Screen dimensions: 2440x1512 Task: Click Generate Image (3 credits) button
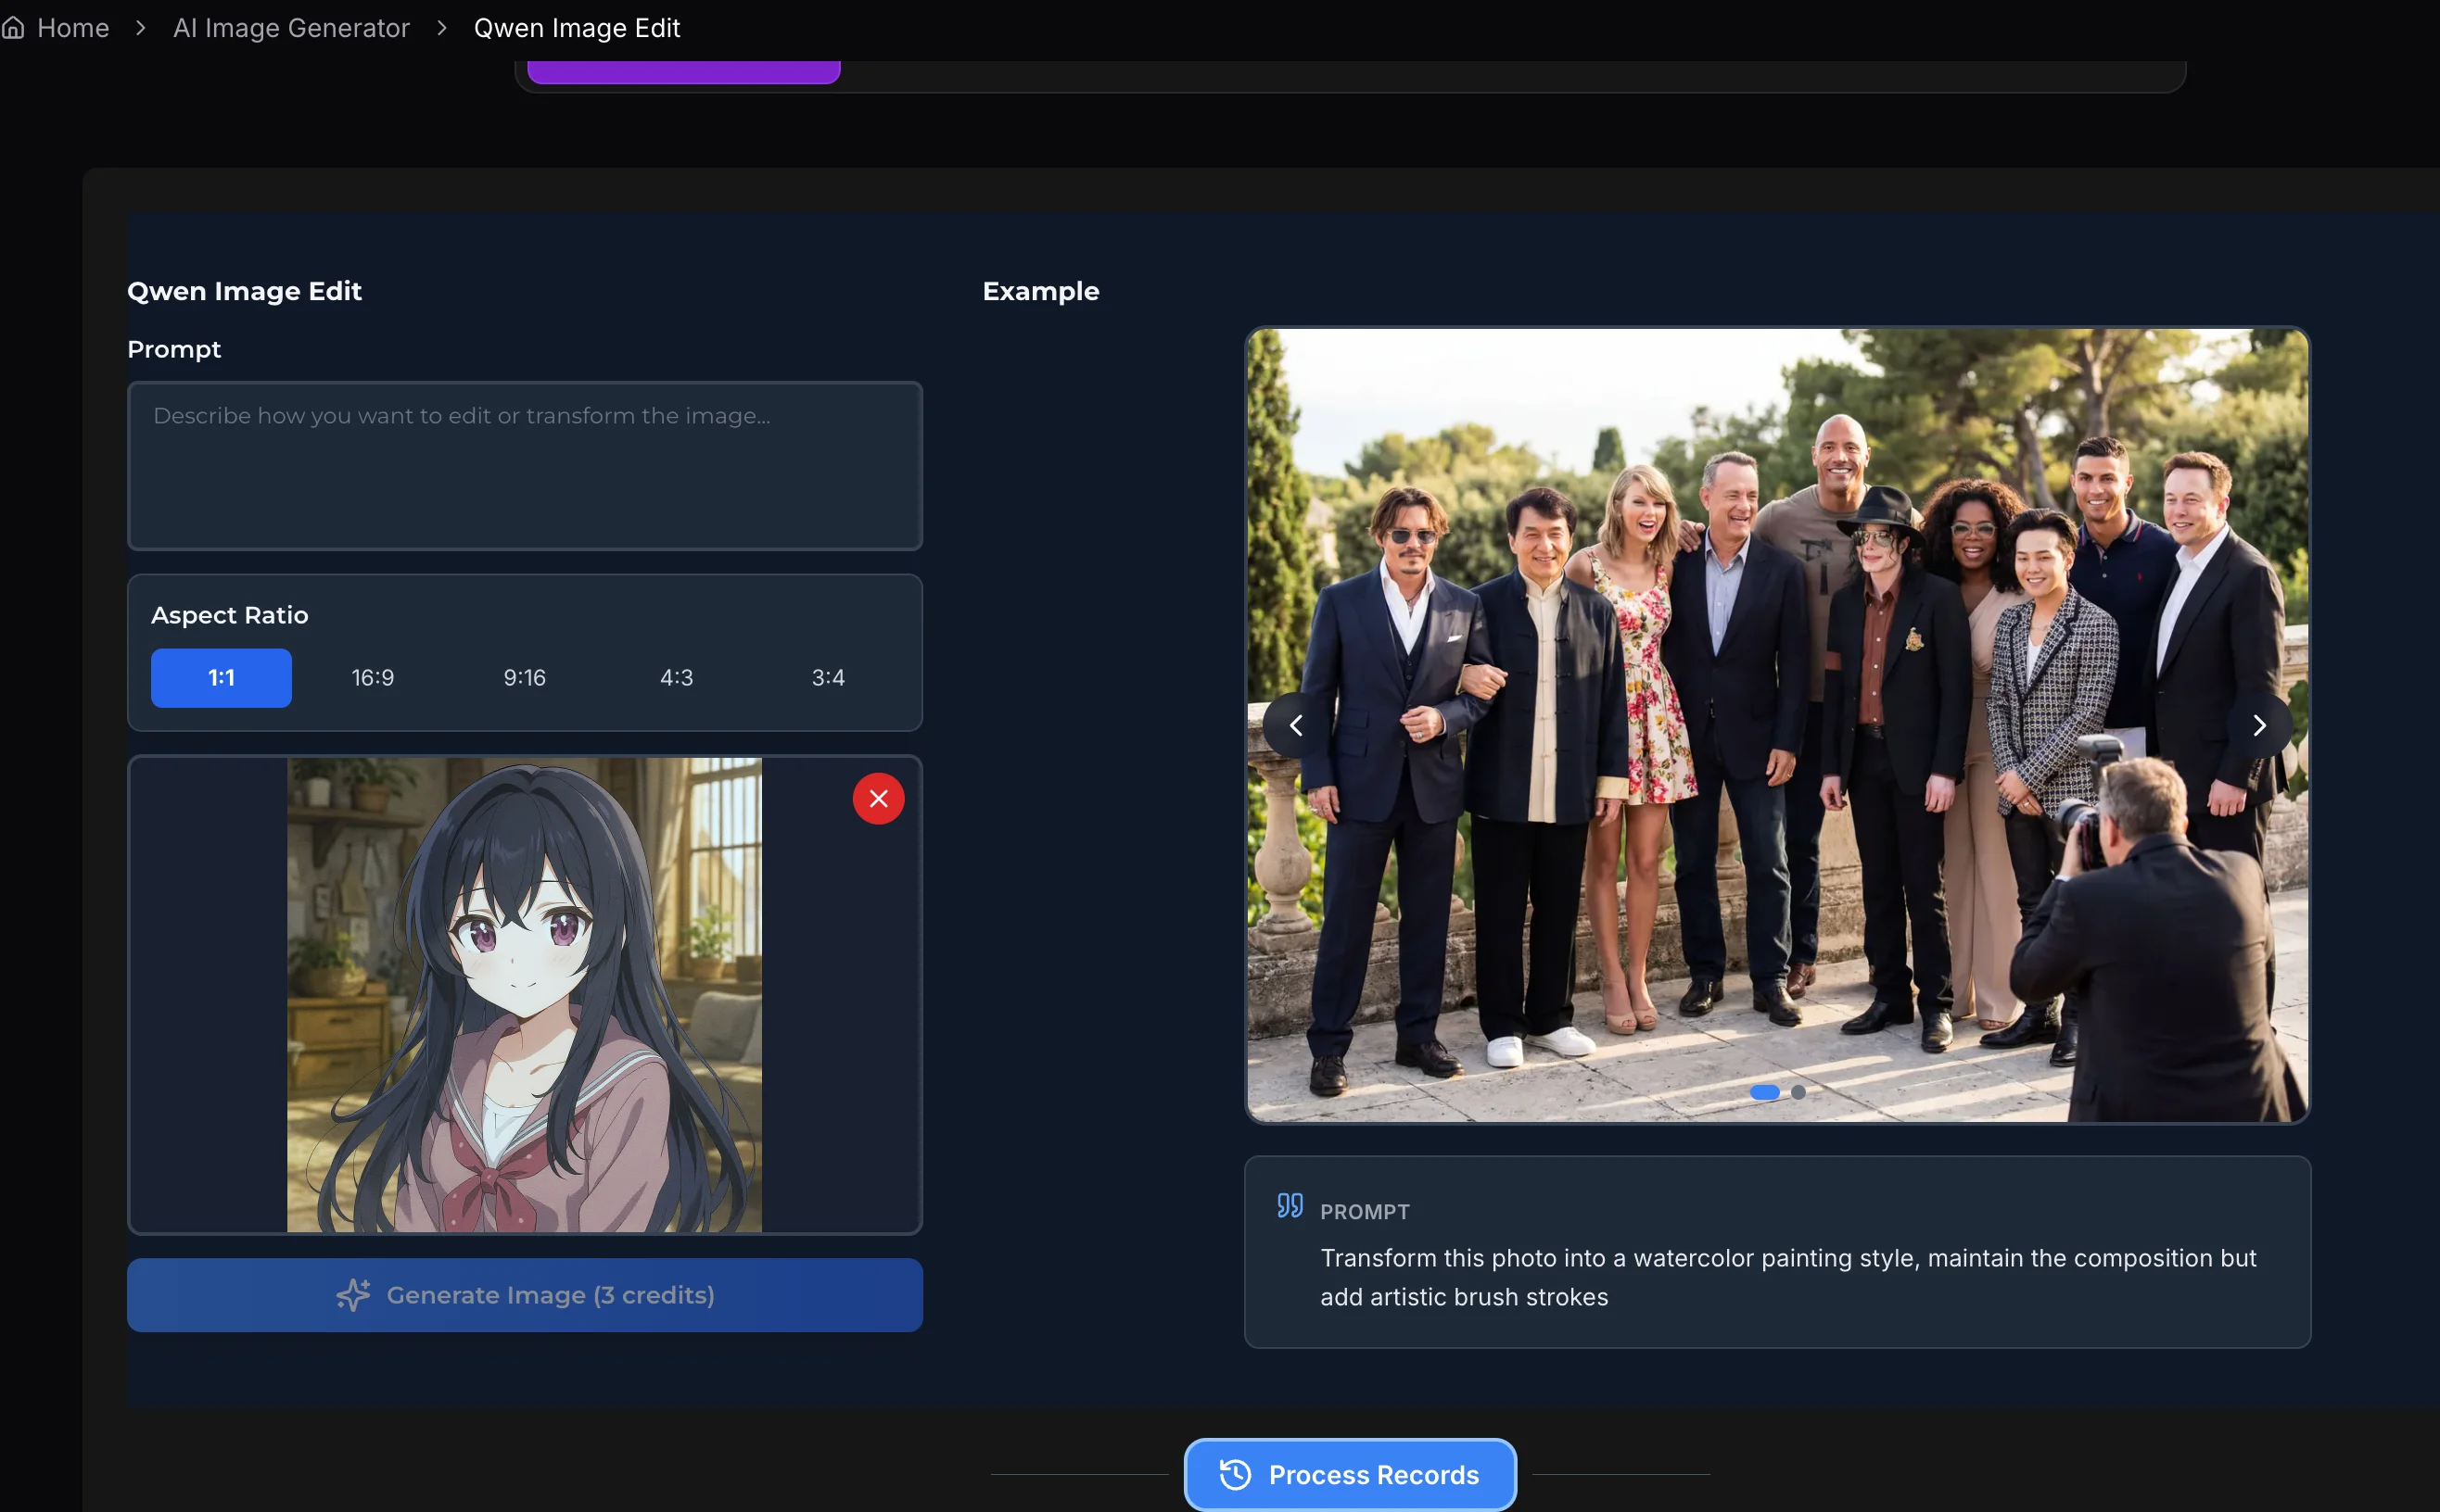pos(524,1294)
